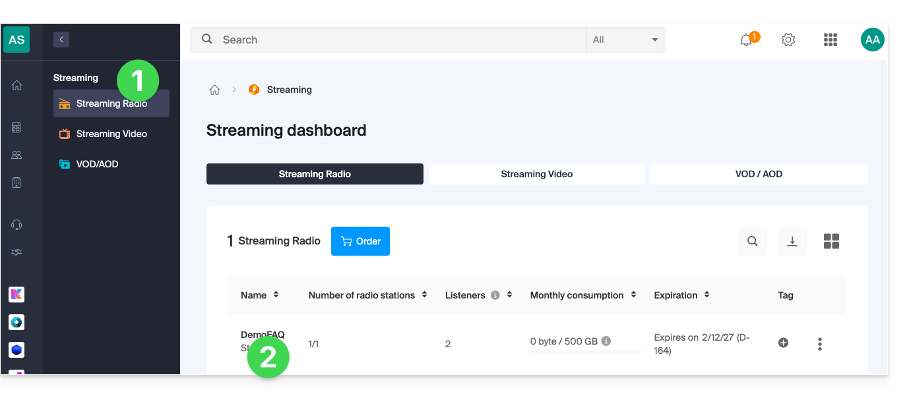Switch to the Streaming Video tab
Viewport: 911px width, 398px height.
[x=536, y=174]
